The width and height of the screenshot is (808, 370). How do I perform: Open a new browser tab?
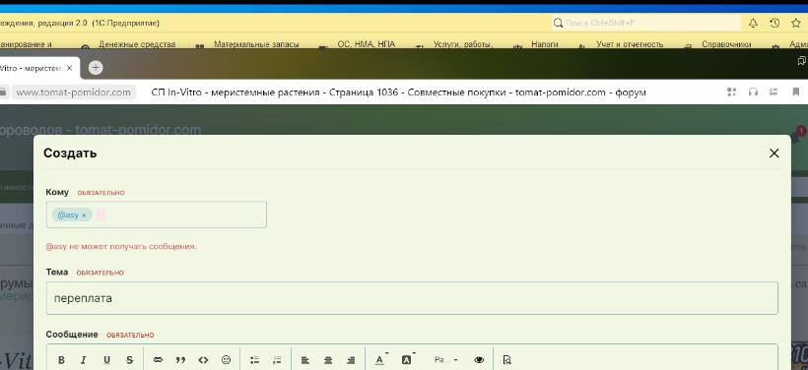[x=96, y=68]
